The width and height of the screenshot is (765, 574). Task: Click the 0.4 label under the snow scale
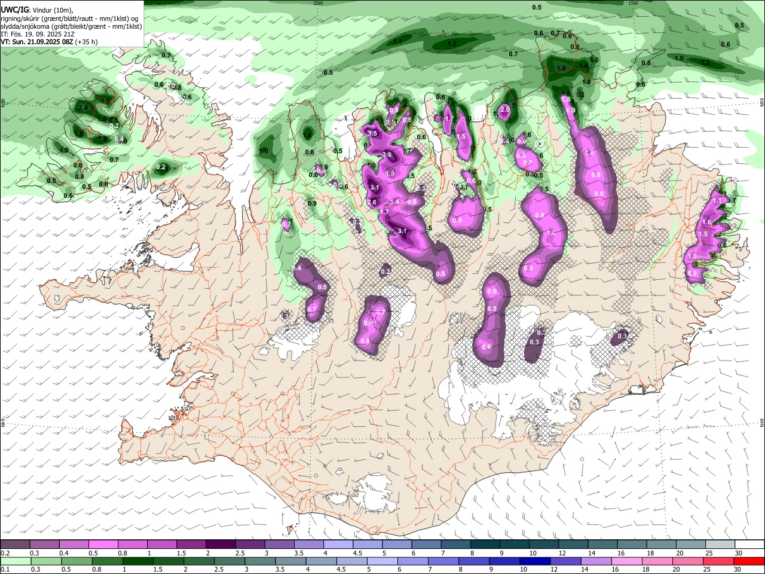63,553
